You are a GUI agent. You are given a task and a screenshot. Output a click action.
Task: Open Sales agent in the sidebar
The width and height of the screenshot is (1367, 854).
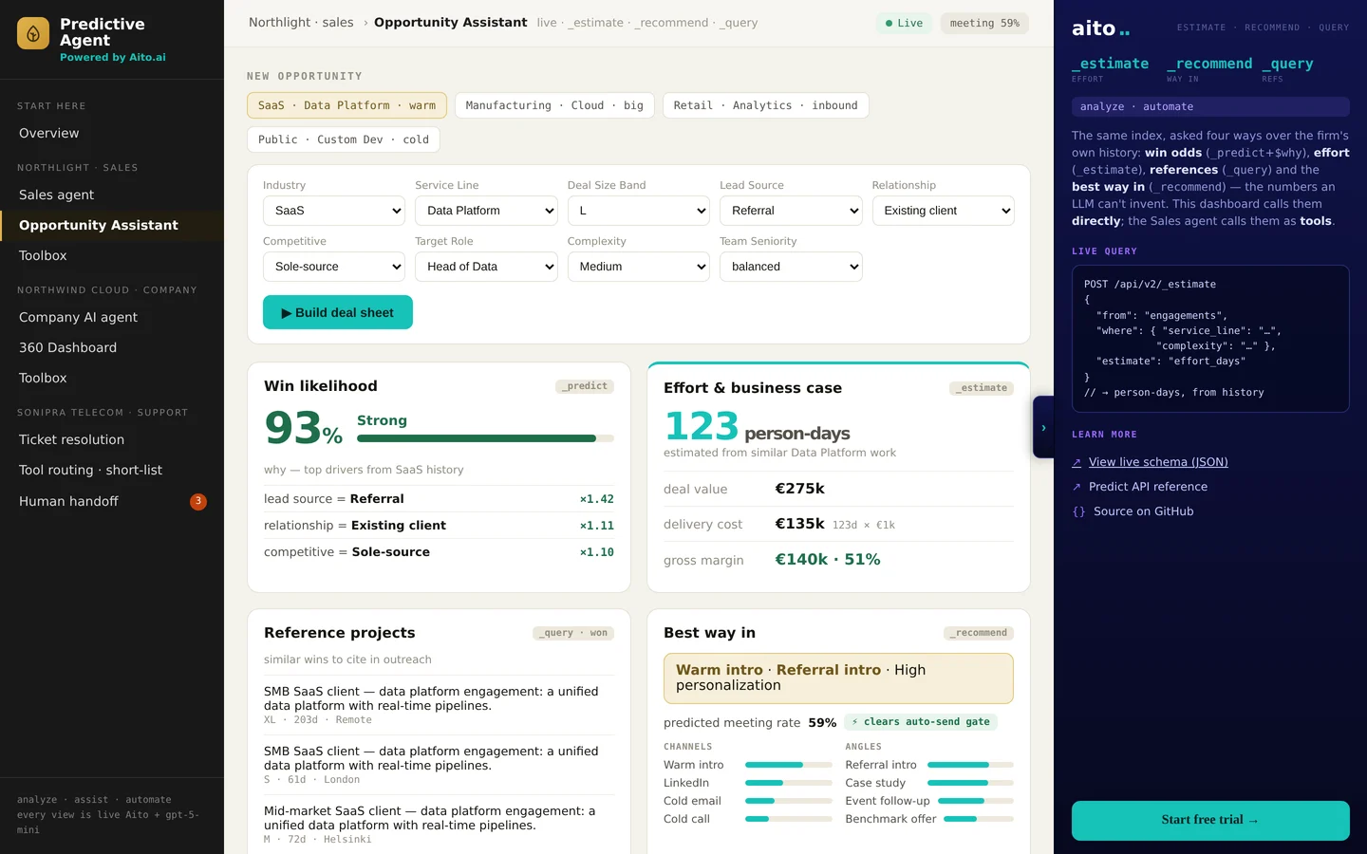pyautogui.click(x=112, y=195)
